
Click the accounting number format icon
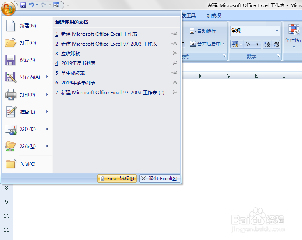point(235,44)
